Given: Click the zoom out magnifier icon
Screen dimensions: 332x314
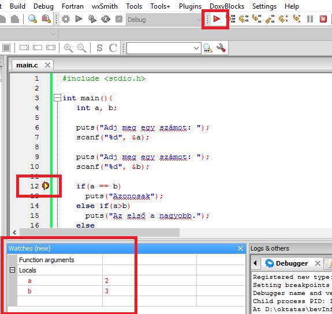Looking at the screenshot, I should 82,48.
